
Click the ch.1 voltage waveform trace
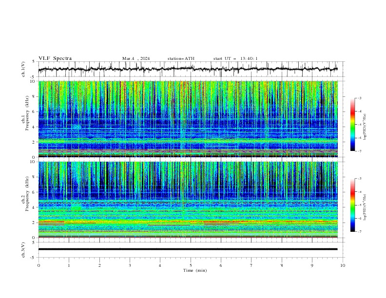click(x=188, y=69)
